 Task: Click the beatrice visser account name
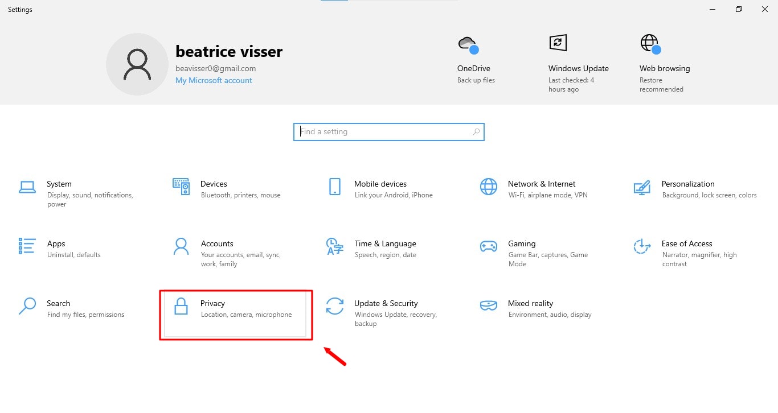[x=229, y=51]
